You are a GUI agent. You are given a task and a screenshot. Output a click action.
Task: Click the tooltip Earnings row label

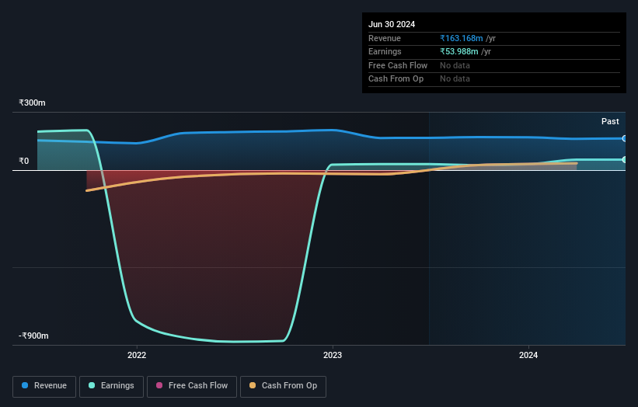point(385,51)
